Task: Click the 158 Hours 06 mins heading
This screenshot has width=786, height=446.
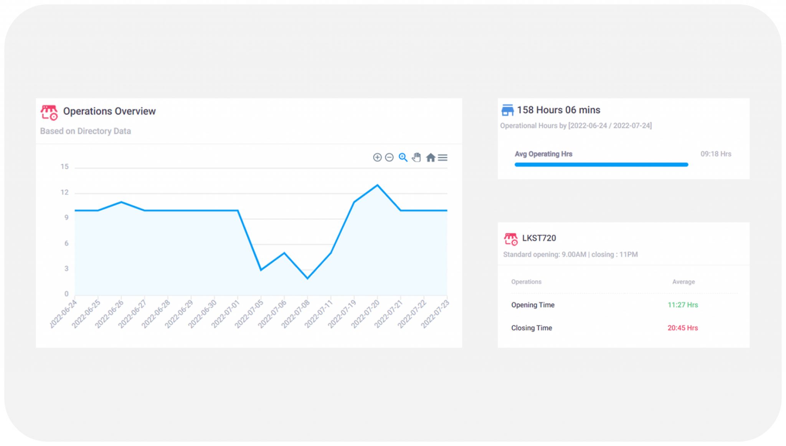Action: pos(558,110)
